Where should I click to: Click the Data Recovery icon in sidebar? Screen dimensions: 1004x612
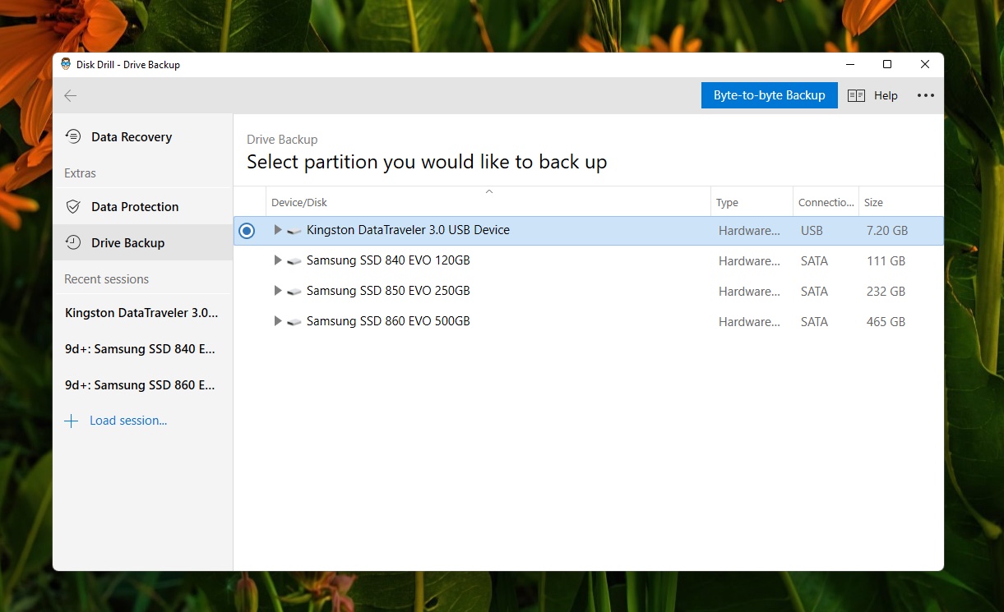tap(73, 137)
